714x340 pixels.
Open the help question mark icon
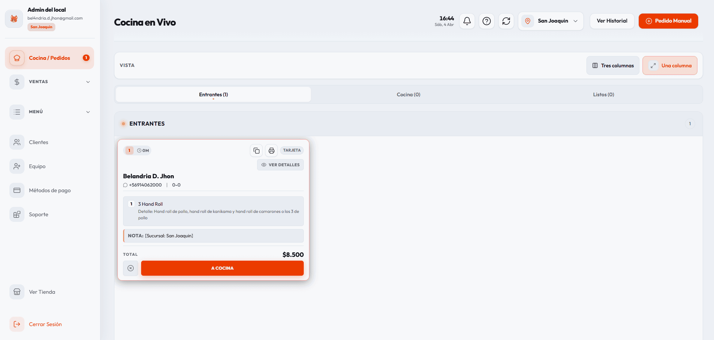point(486,21)
